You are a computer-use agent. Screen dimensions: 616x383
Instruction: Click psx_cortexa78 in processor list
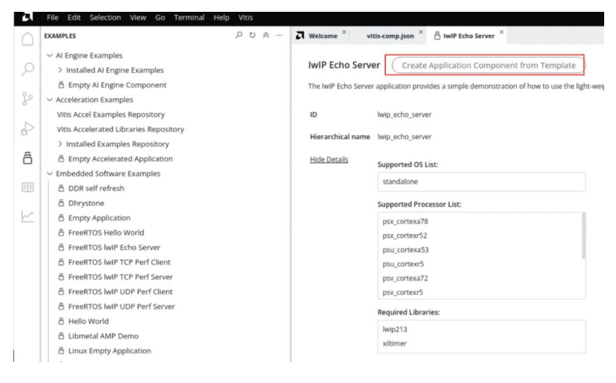point(405,221)
